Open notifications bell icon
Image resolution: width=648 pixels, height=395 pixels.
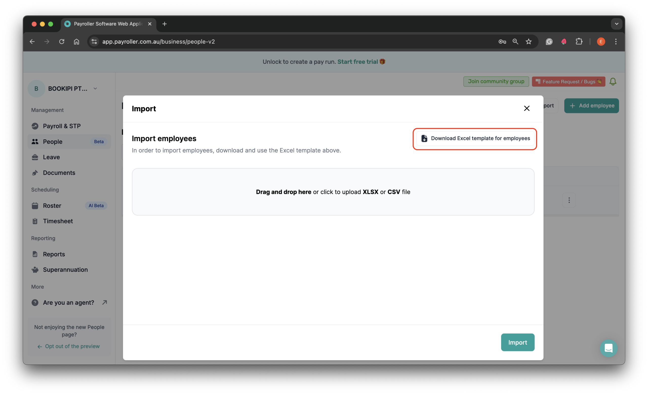coord(613,82)
